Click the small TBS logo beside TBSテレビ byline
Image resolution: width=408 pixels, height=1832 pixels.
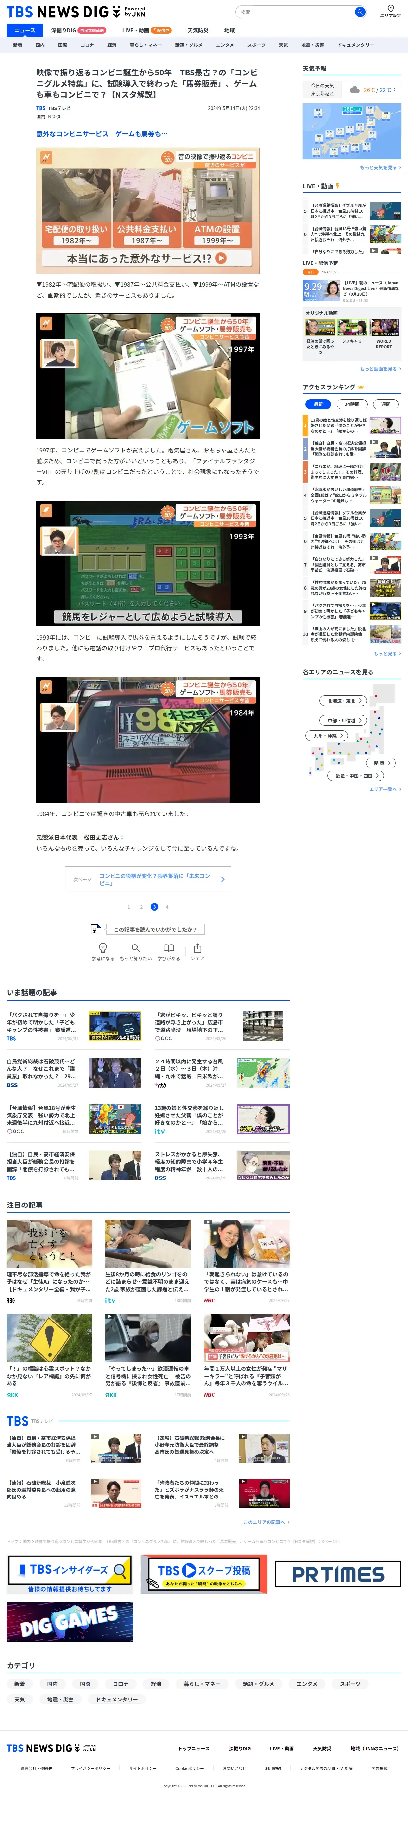pos(40,109)
